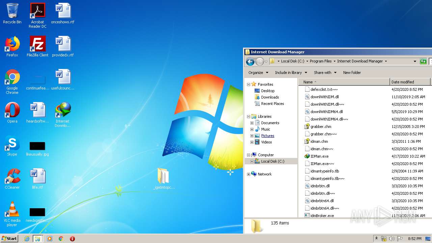Viewport: 432px width, 243px height.
Task: Expand the Videos library node
Action: coord(252,142)
